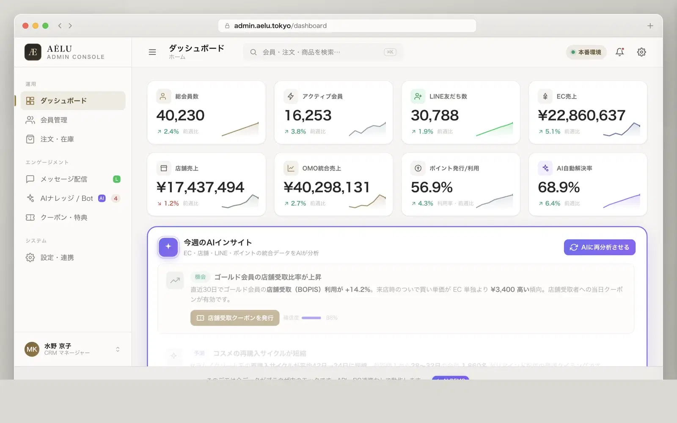Open 会員管理 in sidebar
This screenshot has height=423, width=677.
coord(73,120)
